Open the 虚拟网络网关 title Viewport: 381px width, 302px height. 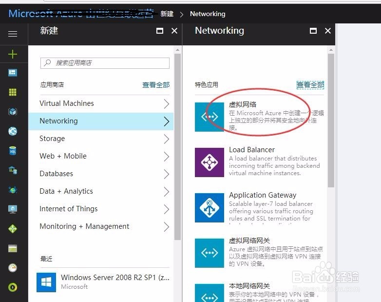249,241
